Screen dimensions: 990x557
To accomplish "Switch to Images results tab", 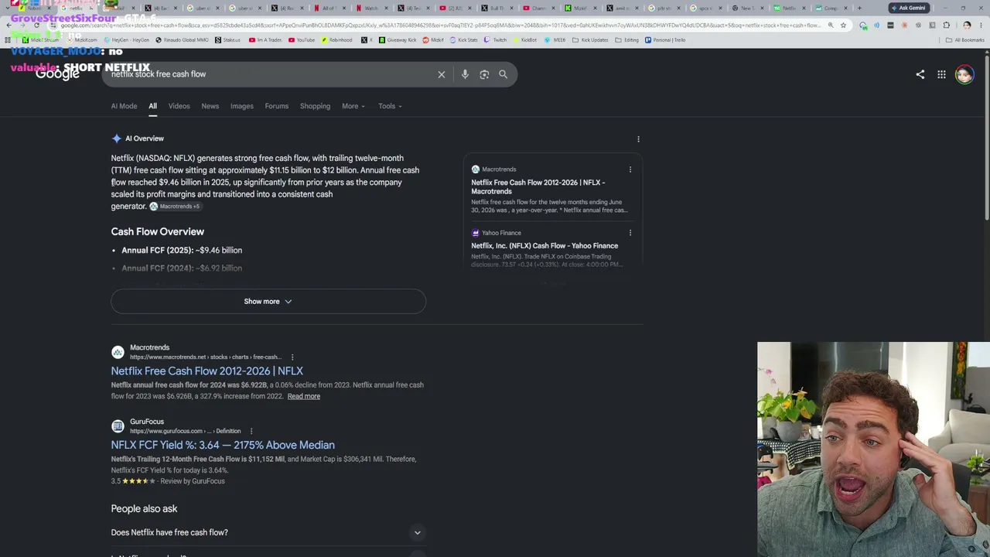I will [x=242, y=106].
